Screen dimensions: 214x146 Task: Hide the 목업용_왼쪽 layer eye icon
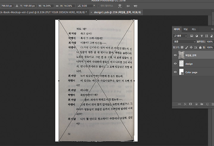(175, 55)
